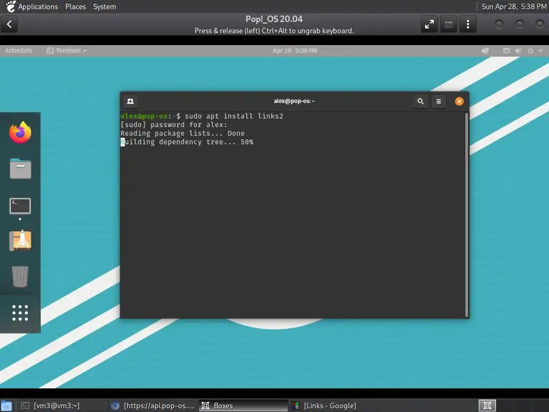Click the guest network status icon
Viewport: 549px width, 412px height.
pyautogui.click(x=506, y=50)
